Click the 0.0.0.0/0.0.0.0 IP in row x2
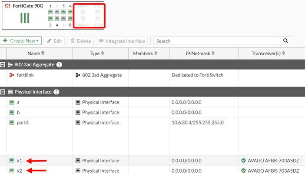305x174 pixels. [x=186, y=171]
